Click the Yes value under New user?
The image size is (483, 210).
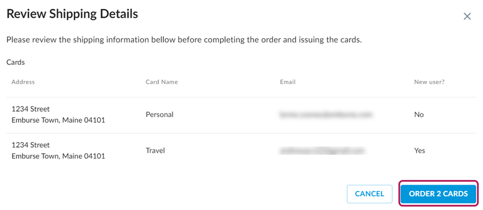coord(420,151)
